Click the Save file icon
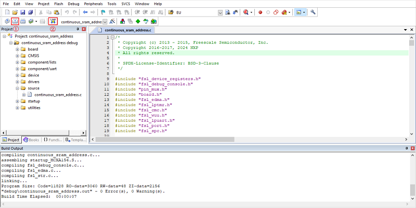416x208 pixels. [x=23, y=11]
